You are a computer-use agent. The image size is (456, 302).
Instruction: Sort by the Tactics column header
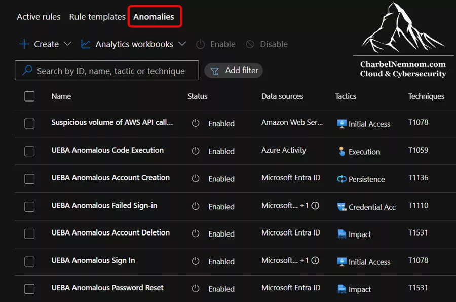click(x=346, y=96)
